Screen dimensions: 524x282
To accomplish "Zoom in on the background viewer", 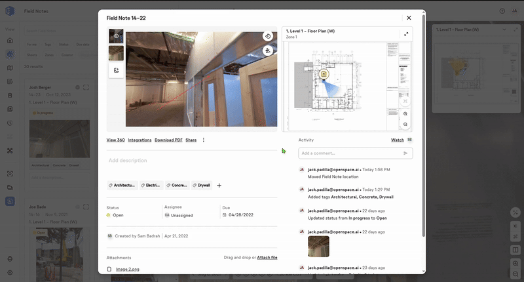I will (x=515, y=264).
